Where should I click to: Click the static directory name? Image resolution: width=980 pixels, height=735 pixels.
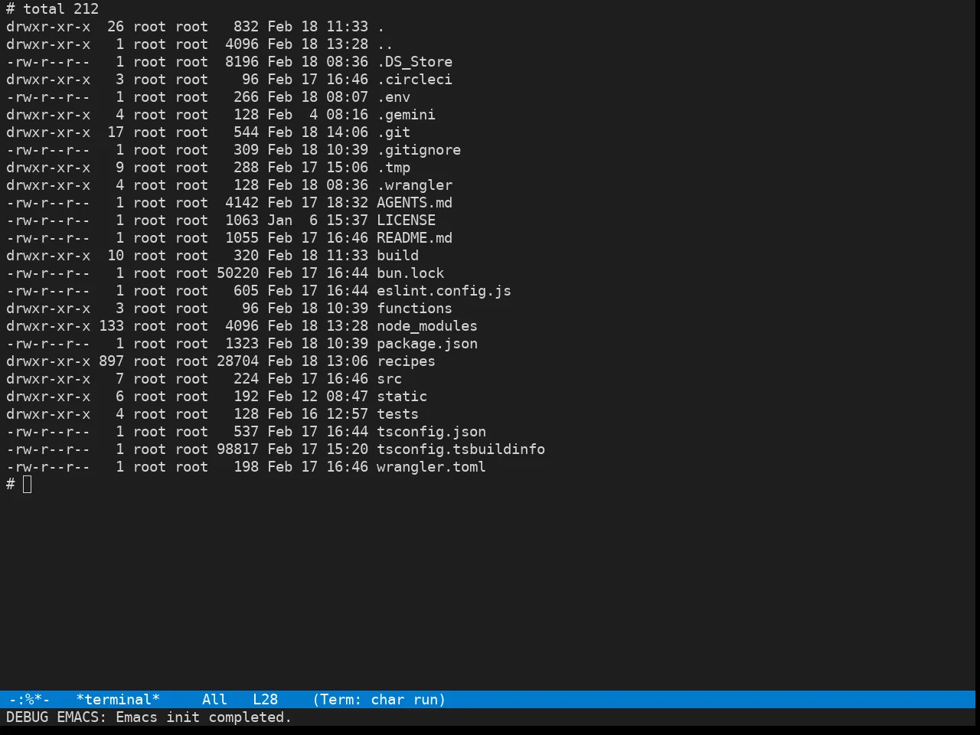(402, 397)
